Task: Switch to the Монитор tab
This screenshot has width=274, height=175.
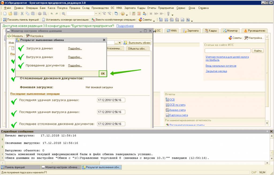Action: tap(230, 31)
